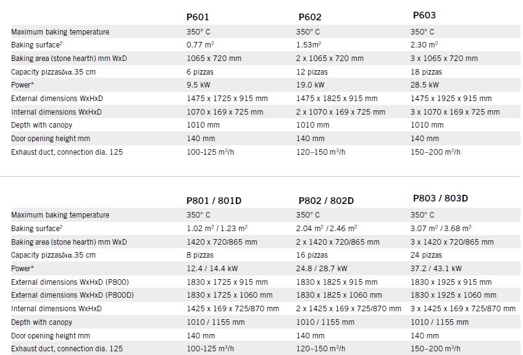Click the 3.07 m² / 3.68 m² baking surface value
Image resolution: width=523 pixels, height=355 pixels.
click(x=441, y=229)
